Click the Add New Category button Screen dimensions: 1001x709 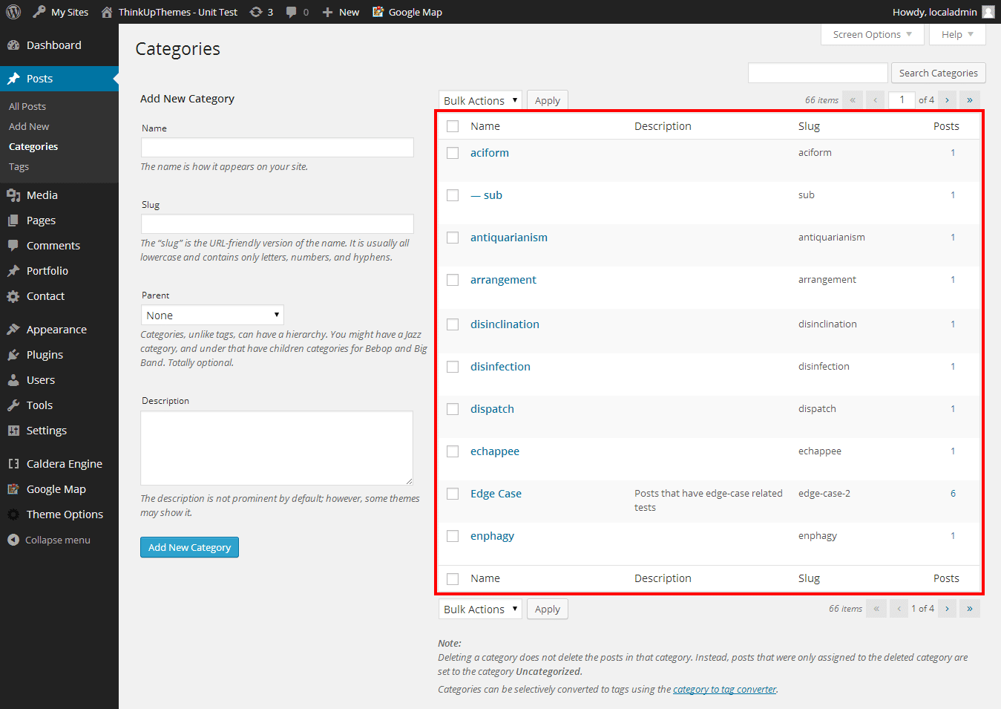coord(189,547)
